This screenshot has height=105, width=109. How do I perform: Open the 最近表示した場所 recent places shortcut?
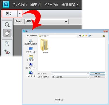31,42
